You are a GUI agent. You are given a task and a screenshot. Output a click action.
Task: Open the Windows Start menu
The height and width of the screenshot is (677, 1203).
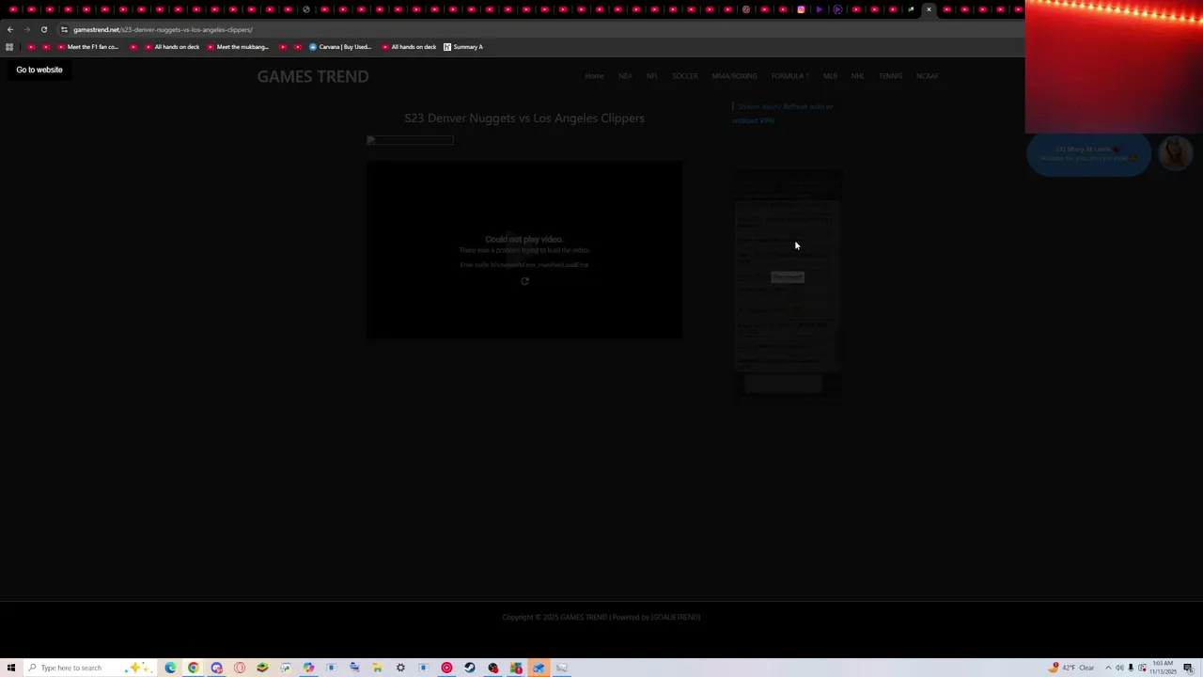coord(11,668)
